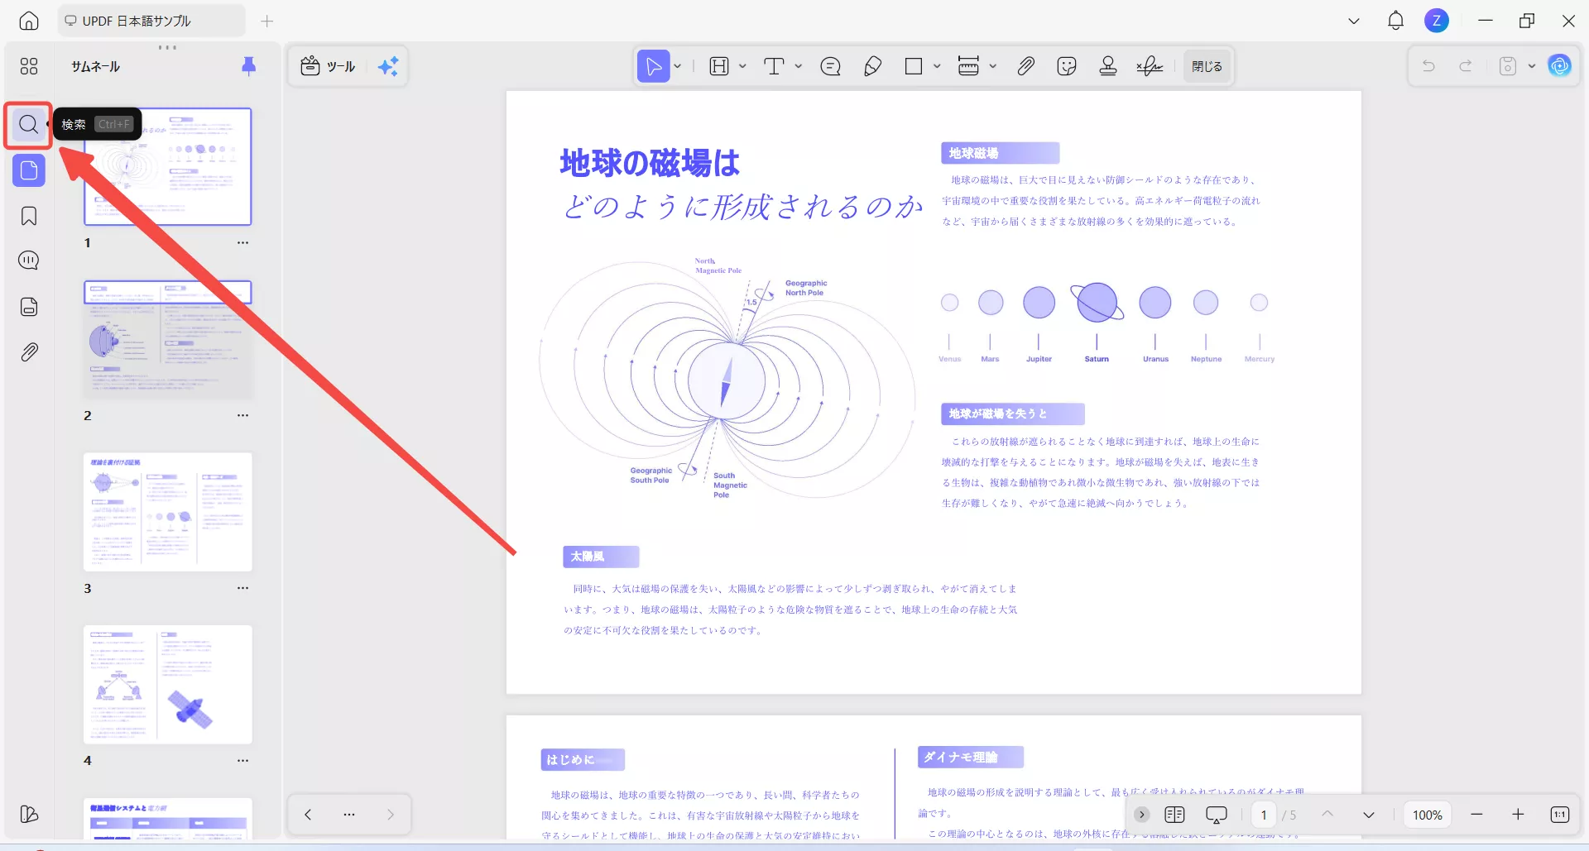The height and width of the screenshot is (851, 1589).
Task: Open page 3 thumbnail in the sidebar
Action: pyautogui.click(x=167, y=512)
